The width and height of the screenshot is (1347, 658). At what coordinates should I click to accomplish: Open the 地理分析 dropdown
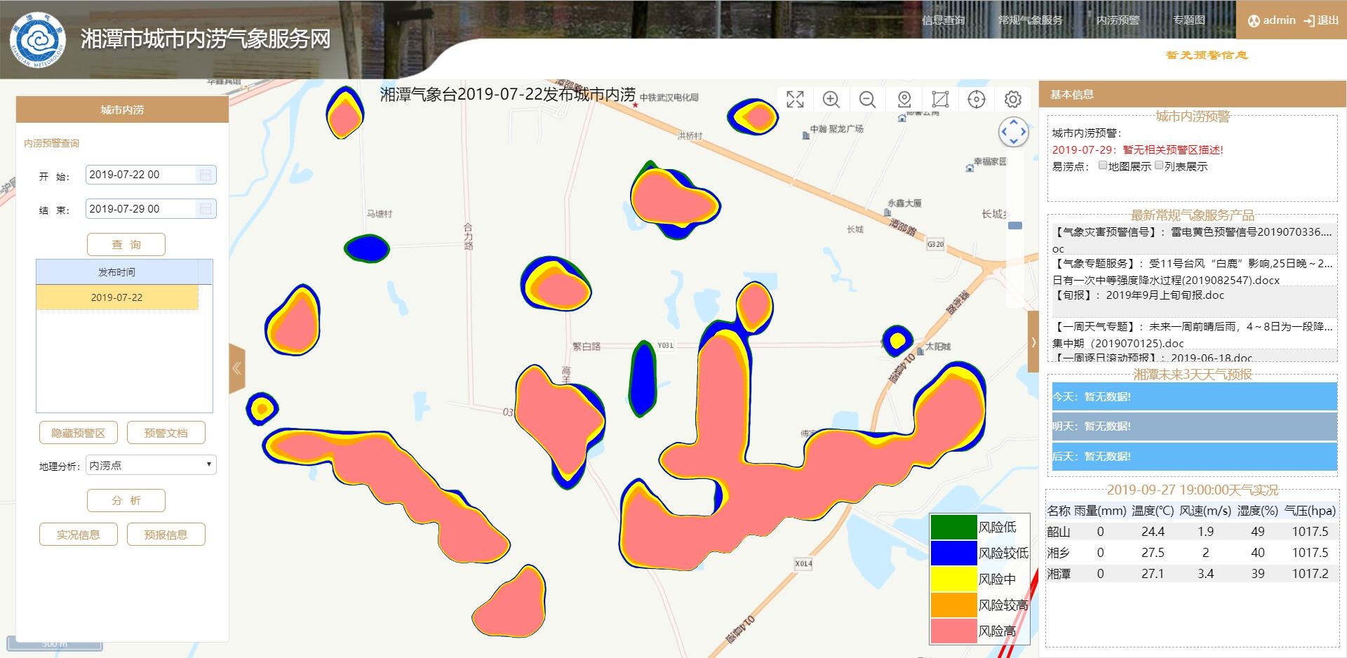click(x=151, y=465)
